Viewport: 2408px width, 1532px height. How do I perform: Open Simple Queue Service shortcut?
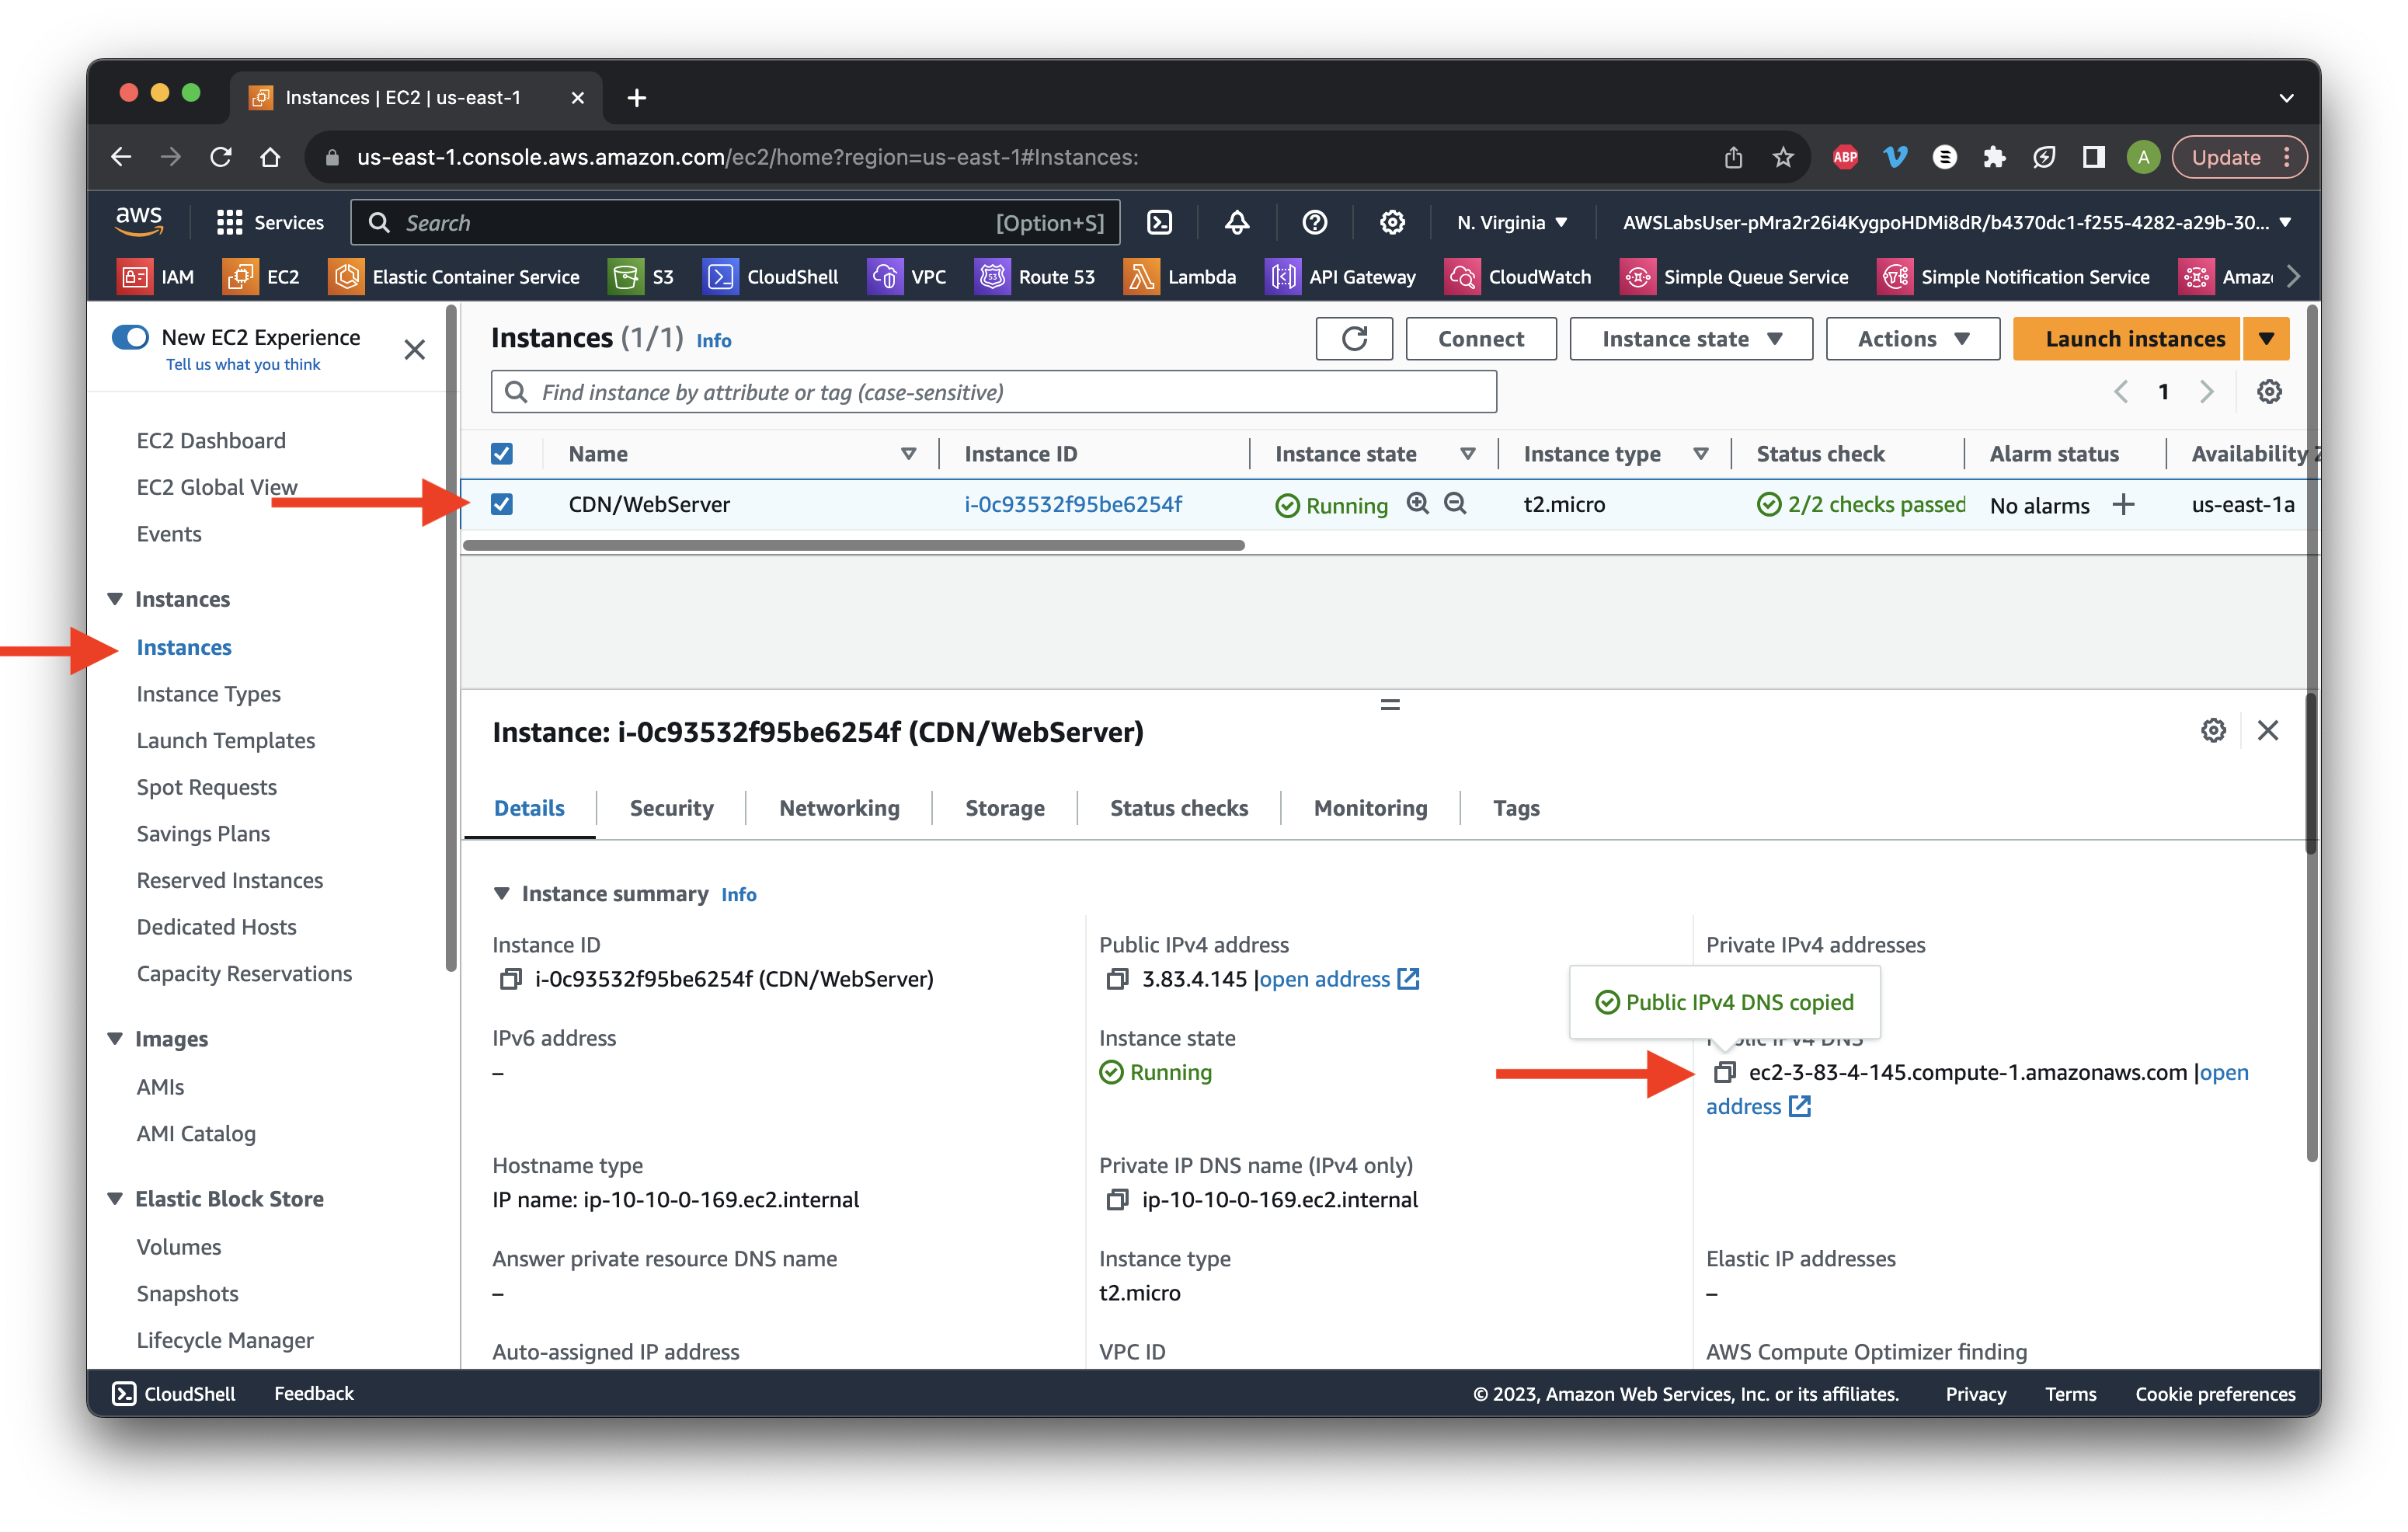click(x=1734, y=277)
